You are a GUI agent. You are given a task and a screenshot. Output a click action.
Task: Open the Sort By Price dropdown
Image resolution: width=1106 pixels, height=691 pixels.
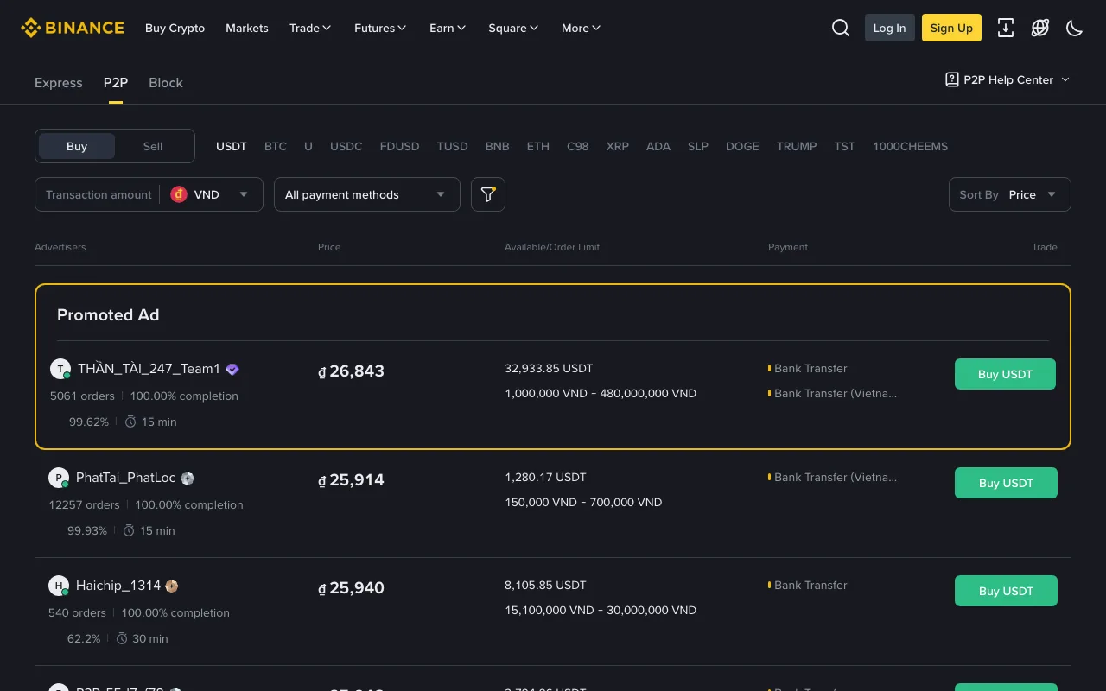(x=1009, y=194)
